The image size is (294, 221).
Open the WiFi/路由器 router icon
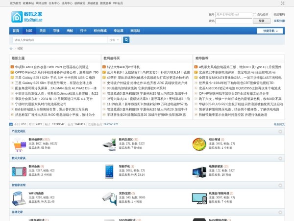[x=19, y=197]
